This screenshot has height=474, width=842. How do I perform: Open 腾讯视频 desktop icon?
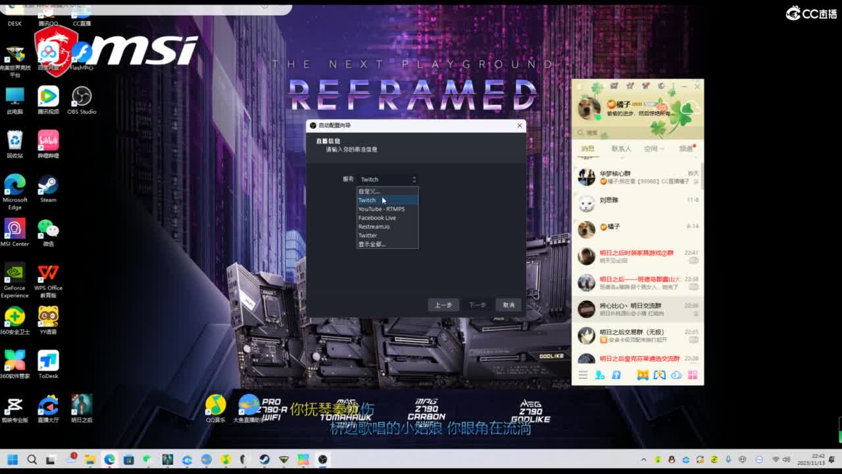coord(48,101)
